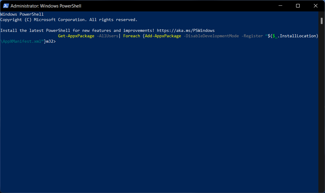Click the .InstallLocation property text
This screenshot has width=325, height=193.
pos(297,36)
